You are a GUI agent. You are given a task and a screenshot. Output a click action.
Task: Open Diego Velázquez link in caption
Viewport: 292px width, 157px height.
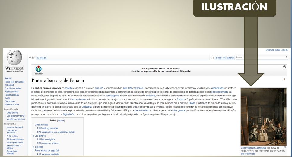[x=248, y=148]
